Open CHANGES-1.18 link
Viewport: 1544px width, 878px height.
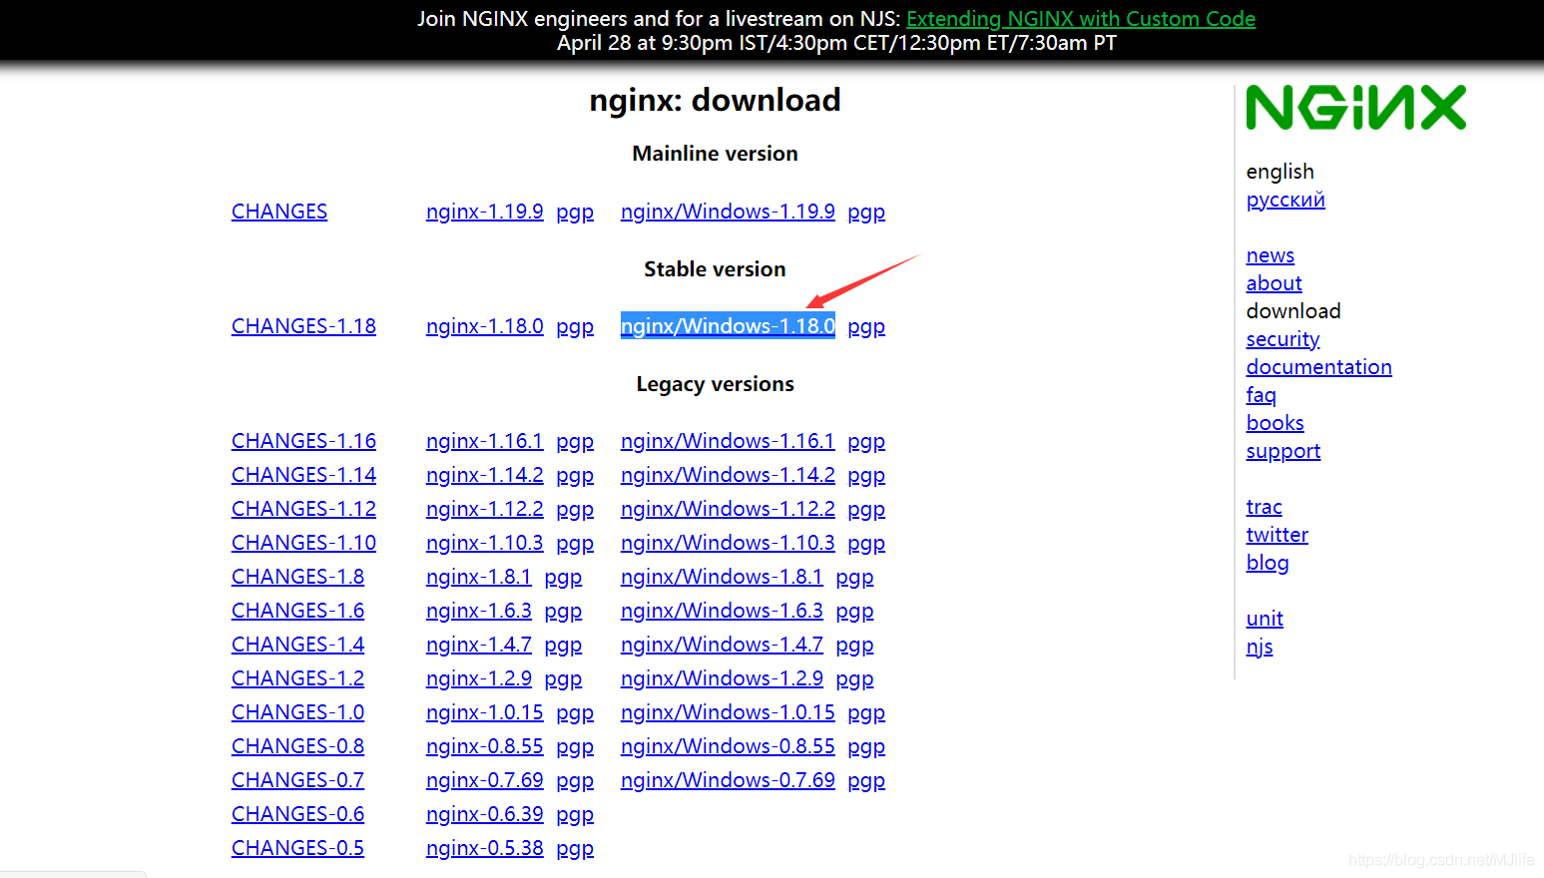(x=303, y=326)
